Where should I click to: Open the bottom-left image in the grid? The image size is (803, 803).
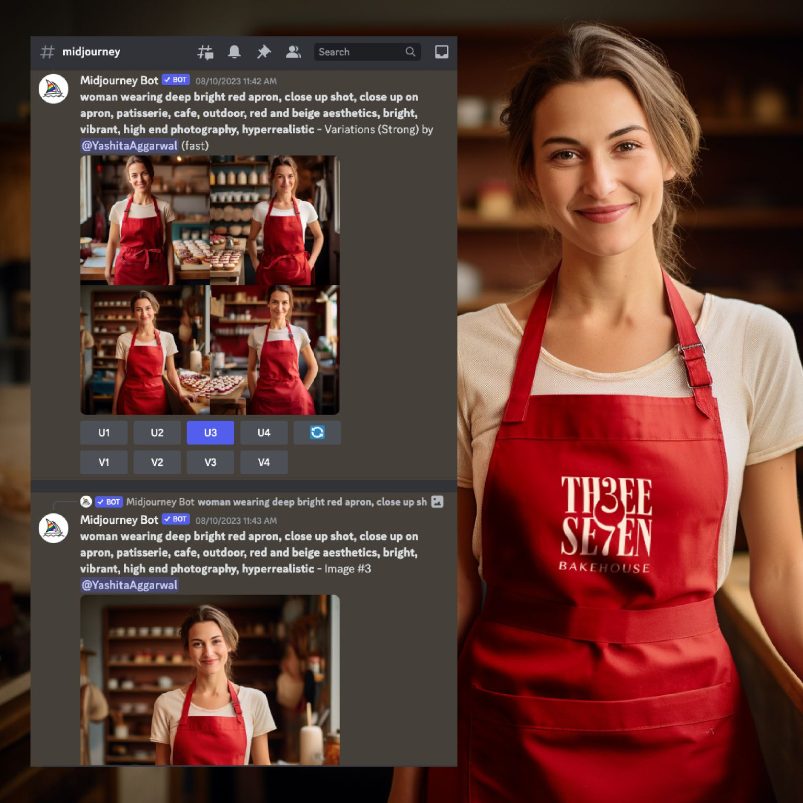pos(145,350)
